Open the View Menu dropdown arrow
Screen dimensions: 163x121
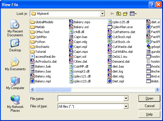click(x=136, y=14)
